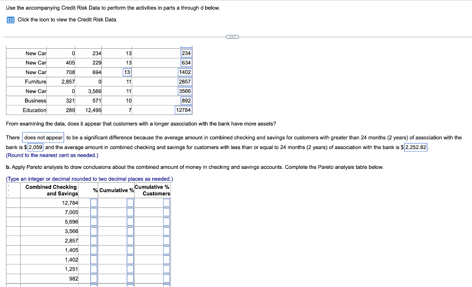Open the "does not appear" answer selector
This screenshot has width=472, height=287.
pos(43,137)
